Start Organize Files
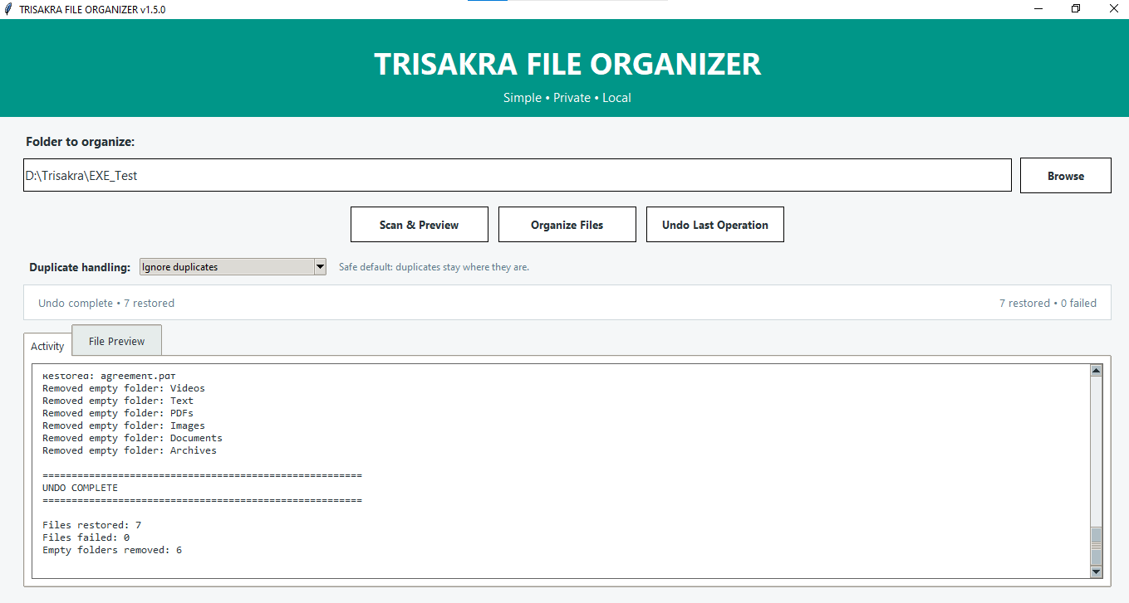1129x603 pixels. (567, 225)
